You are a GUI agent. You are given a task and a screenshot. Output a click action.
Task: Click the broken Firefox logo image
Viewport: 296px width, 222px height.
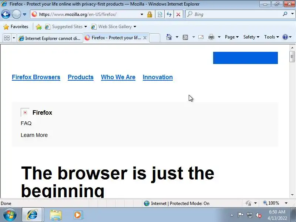coord(25,112)
